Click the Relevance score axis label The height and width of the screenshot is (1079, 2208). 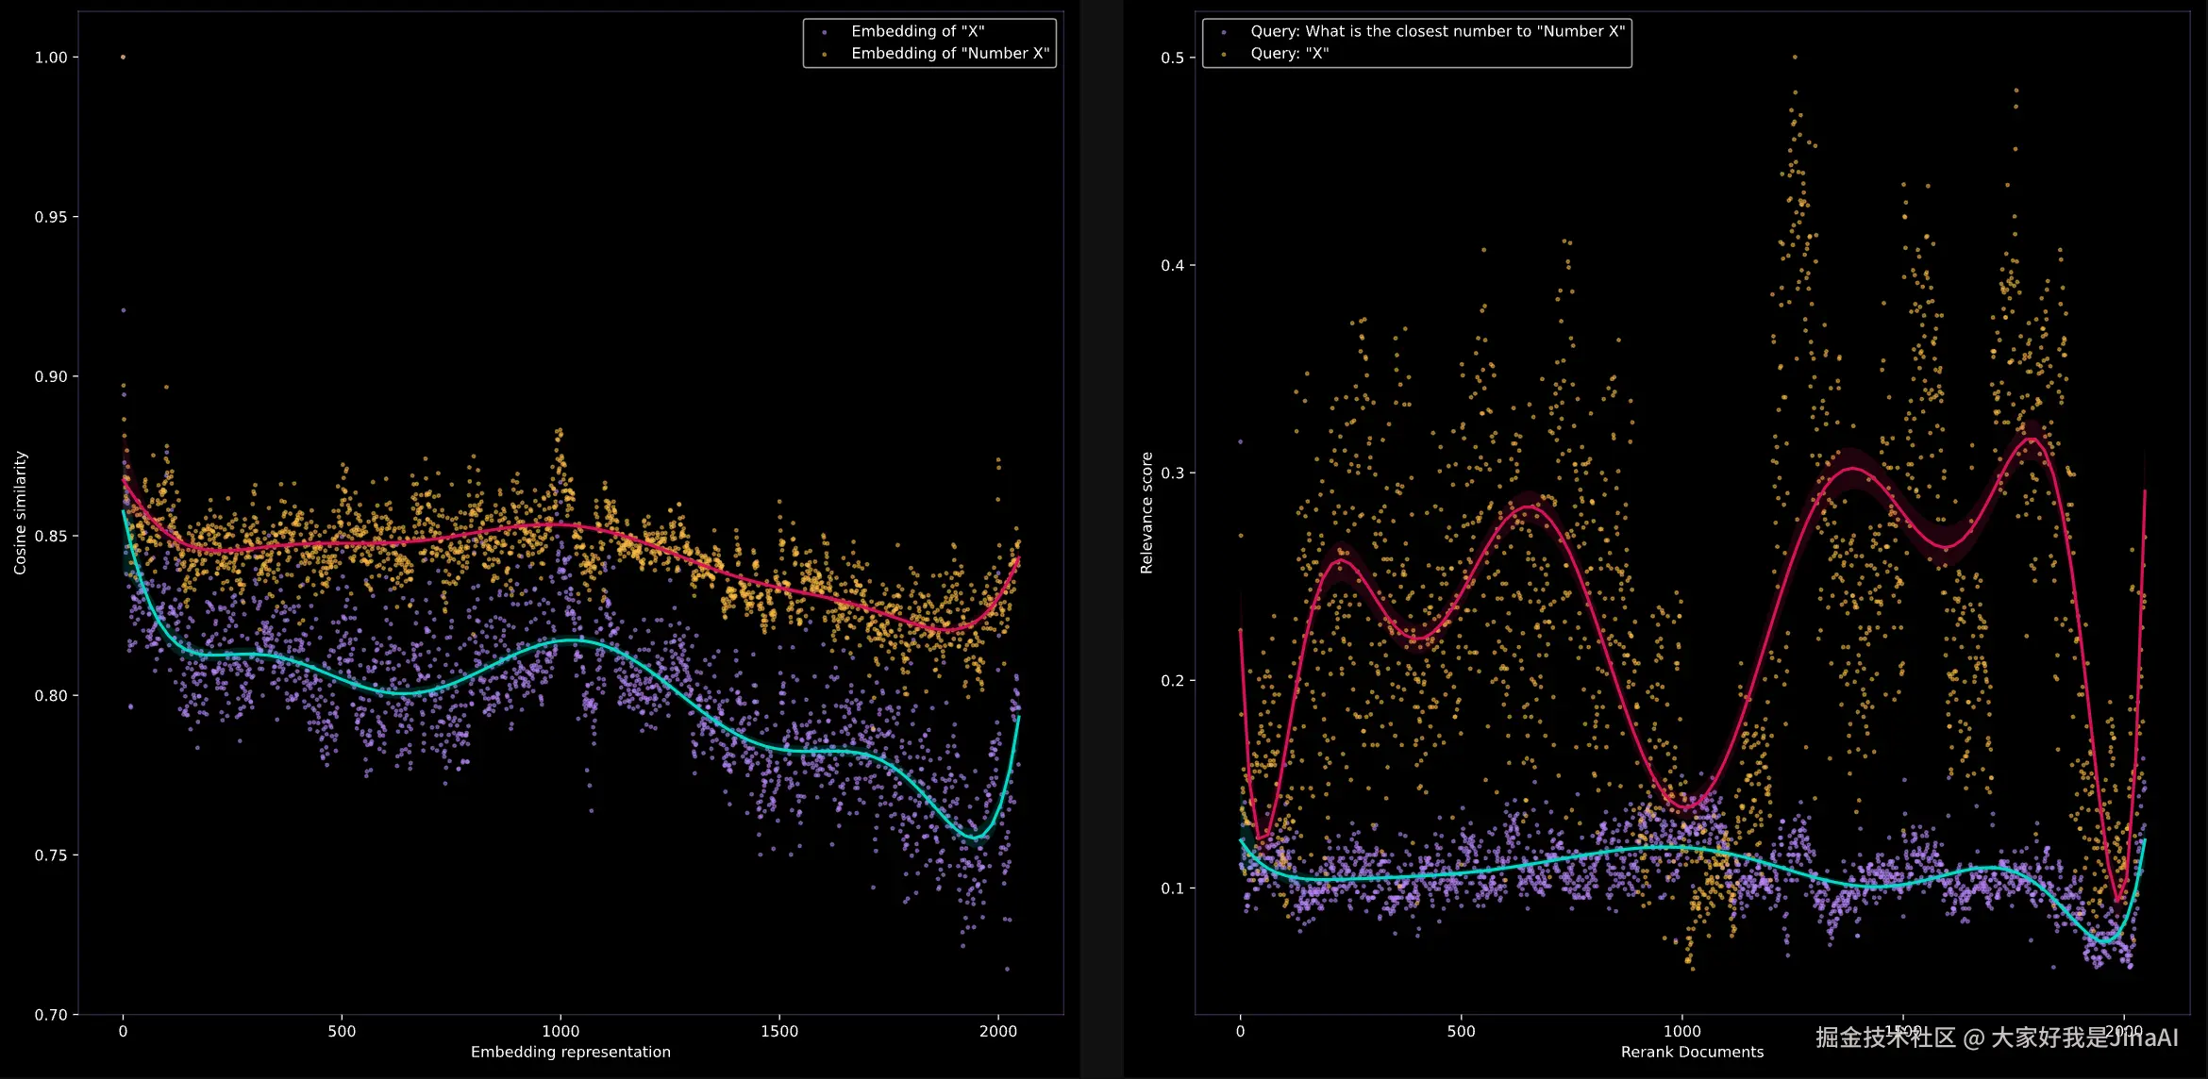tap(1146, 512)
